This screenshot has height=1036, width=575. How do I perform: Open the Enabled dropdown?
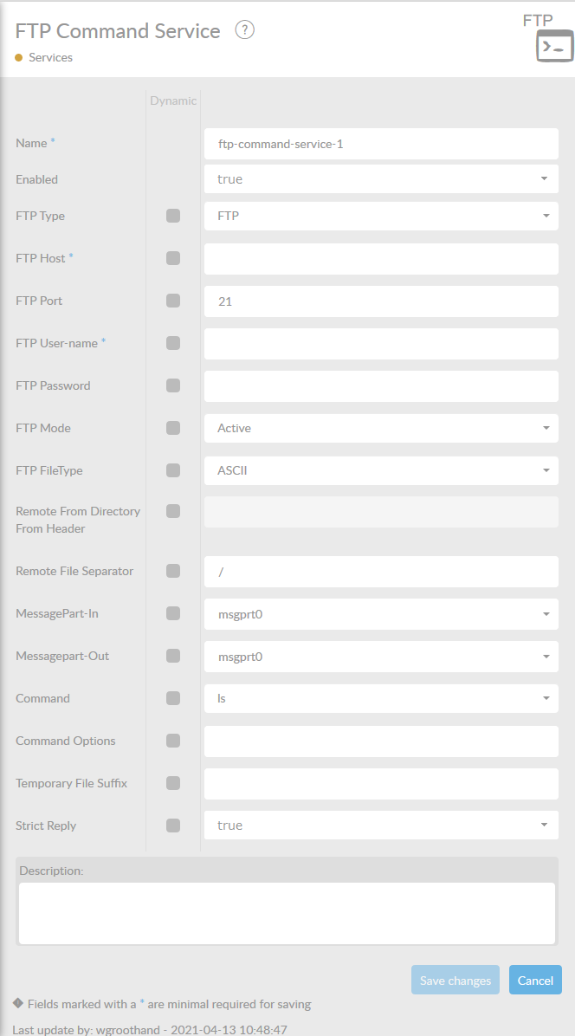tap(381, 179)
